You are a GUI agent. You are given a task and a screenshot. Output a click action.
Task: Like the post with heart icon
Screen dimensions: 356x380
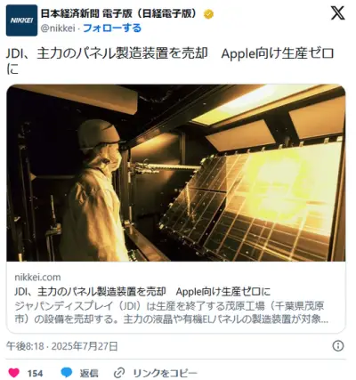click(x=13, y=373)
